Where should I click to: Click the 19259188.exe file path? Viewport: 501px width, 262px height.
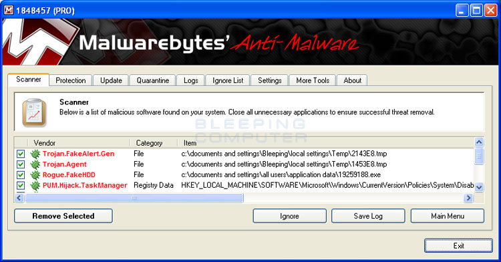point(281,175)
